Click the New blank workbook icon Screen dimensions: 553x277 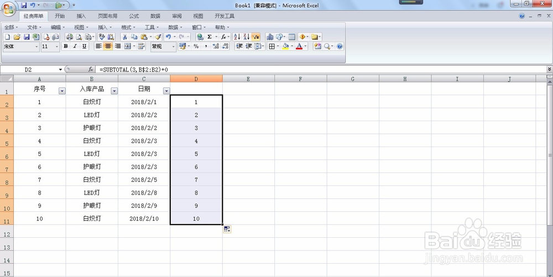pos(7,36)
